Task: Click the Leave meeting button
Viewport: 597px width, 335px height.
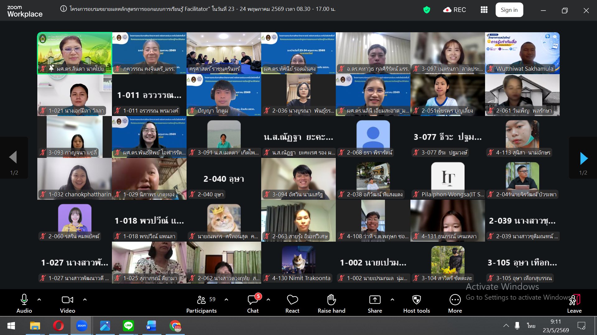Action: pos(574,304)
